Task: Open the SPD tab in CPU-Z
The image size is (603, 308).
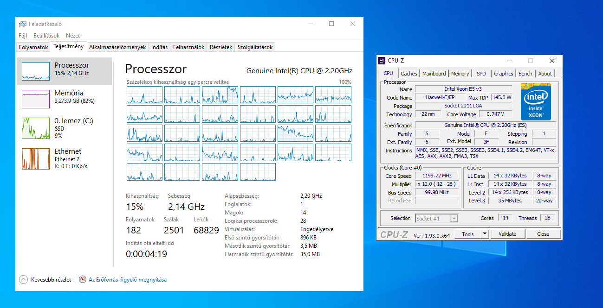Action: point(481,74)
